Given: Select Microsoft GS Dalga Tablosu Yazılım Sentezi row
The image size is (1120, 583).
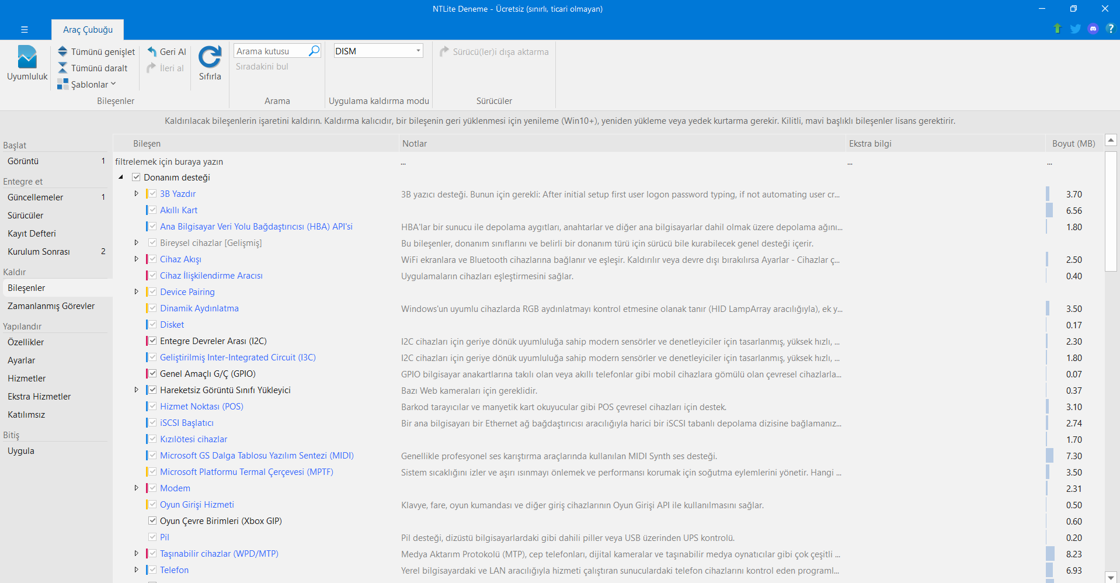Looking at the screenshot, I should click(x=607, y=455).
